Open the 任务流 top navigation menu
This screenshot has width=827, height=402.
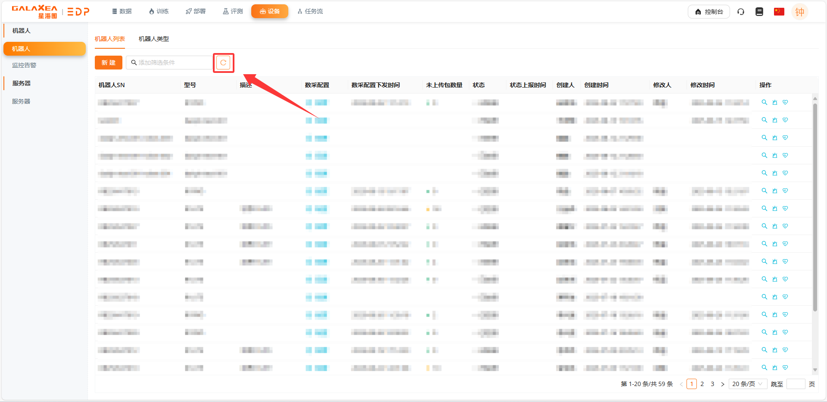pyautogui.click(x=310, y=11)
